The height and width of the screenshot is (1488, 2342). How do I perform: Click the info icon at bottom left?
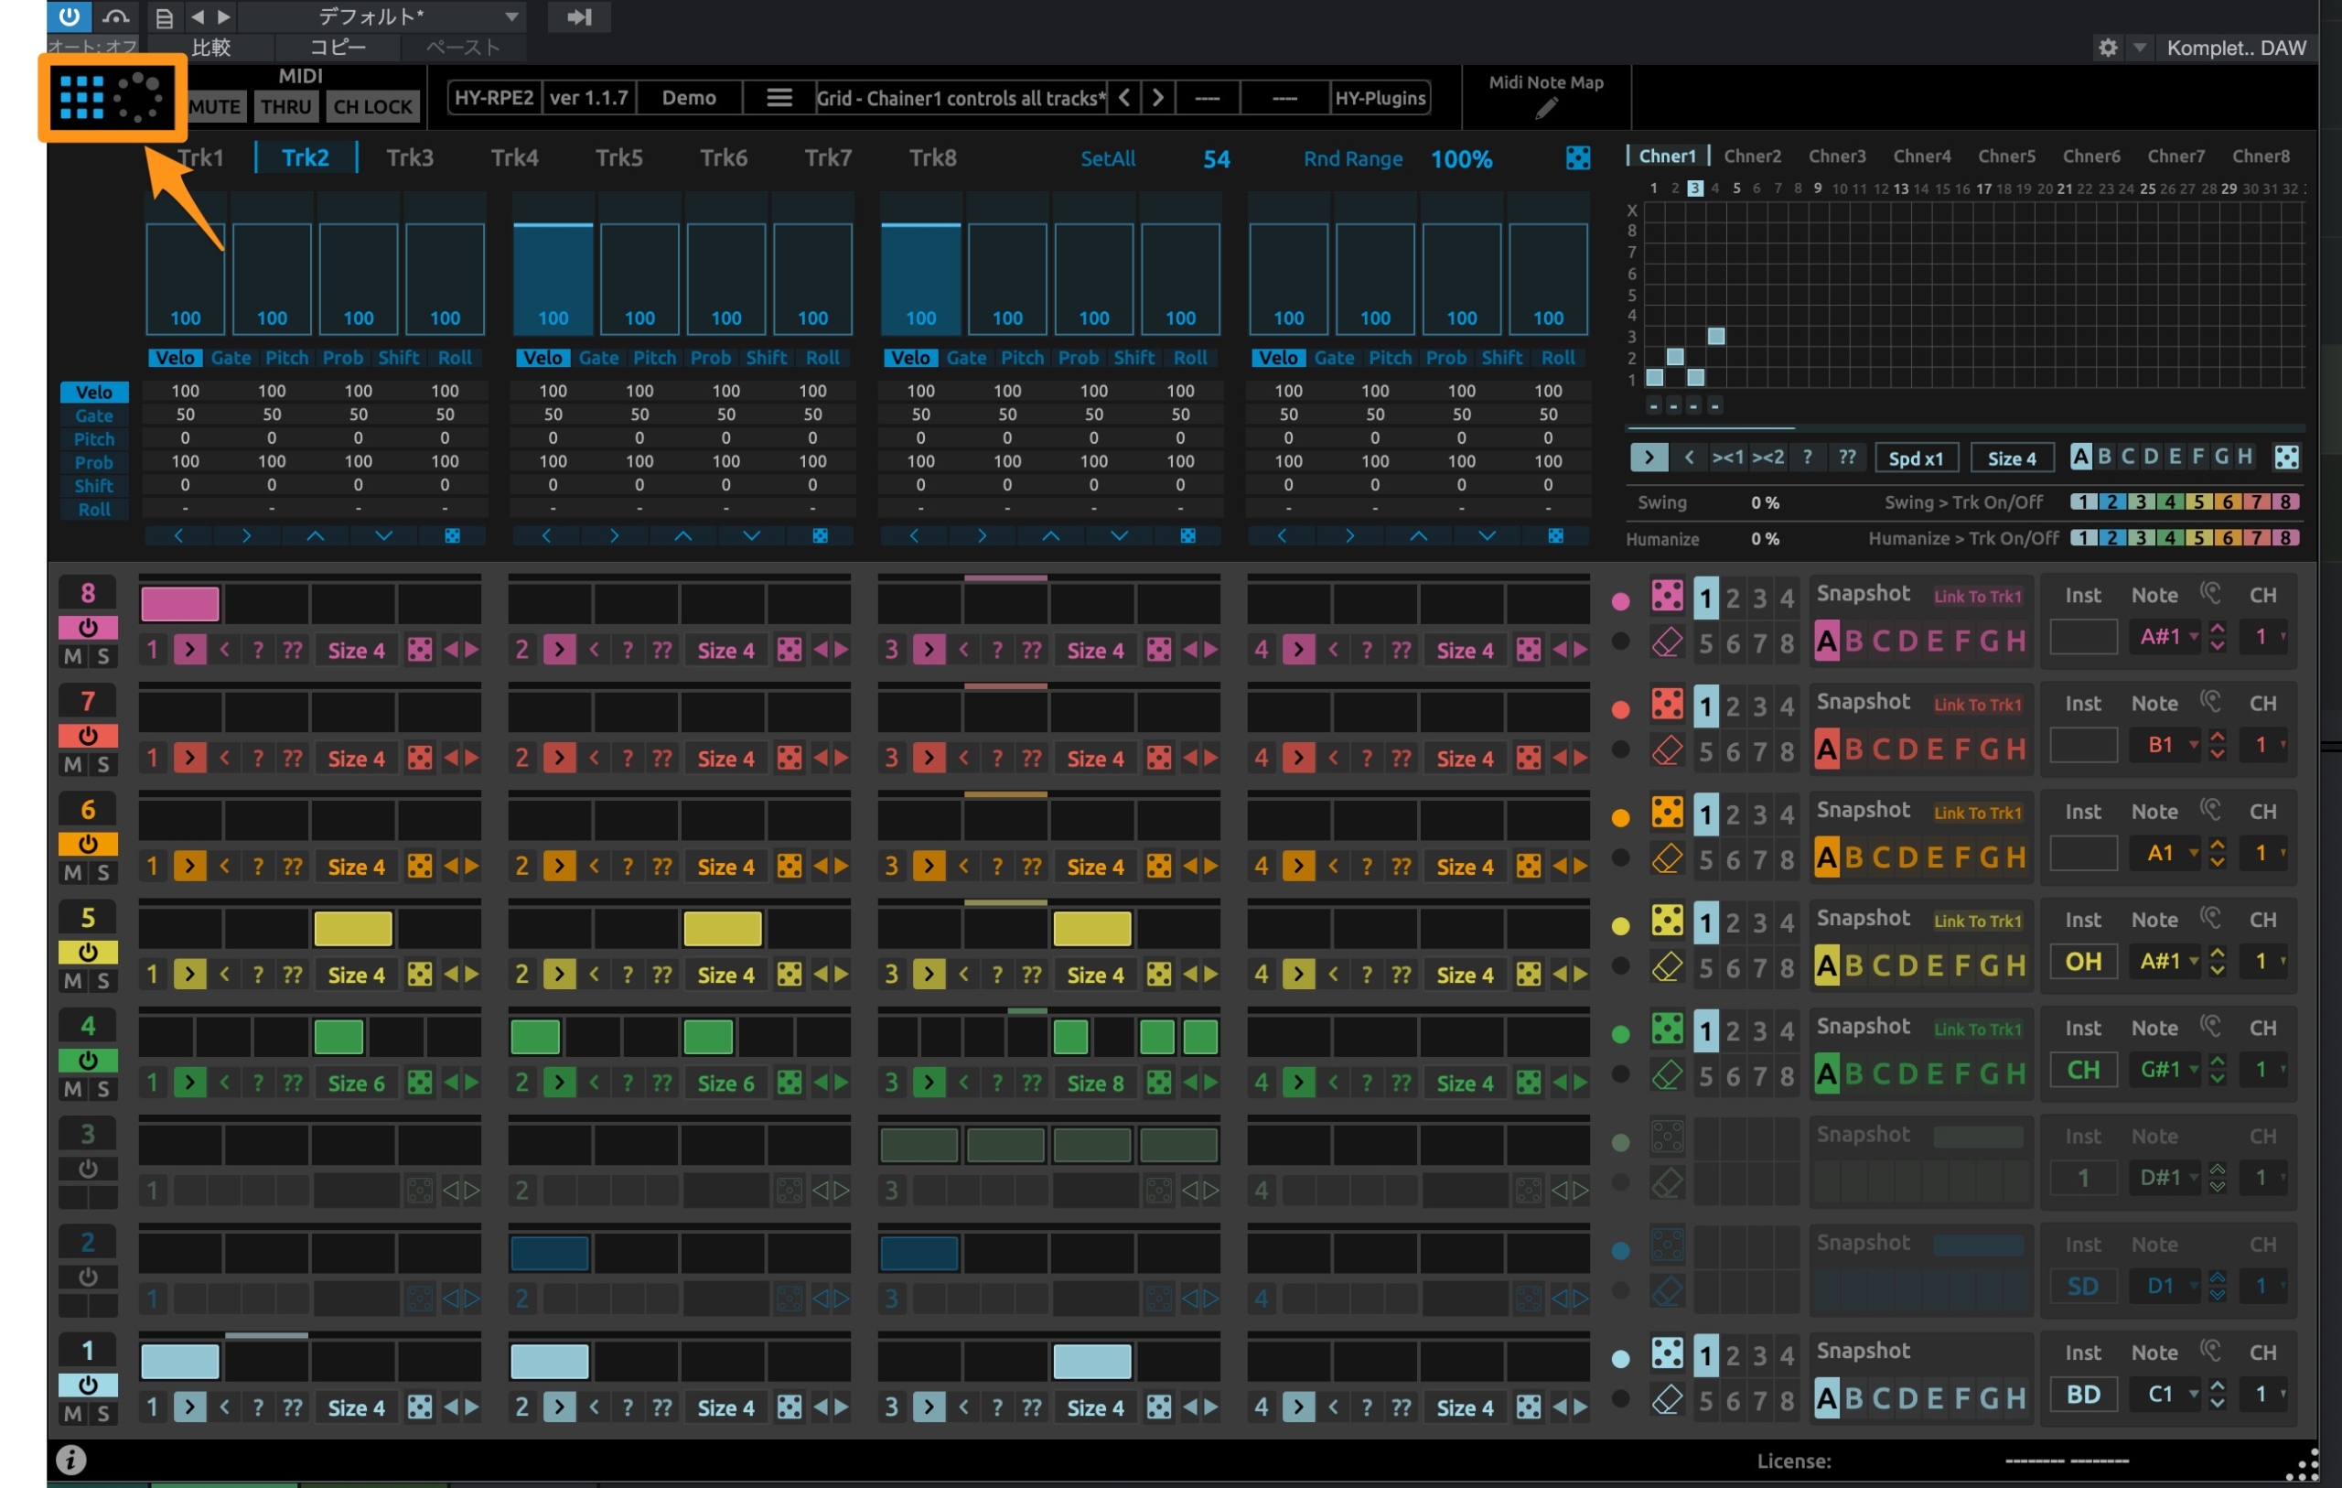(x=71, y=1460)
